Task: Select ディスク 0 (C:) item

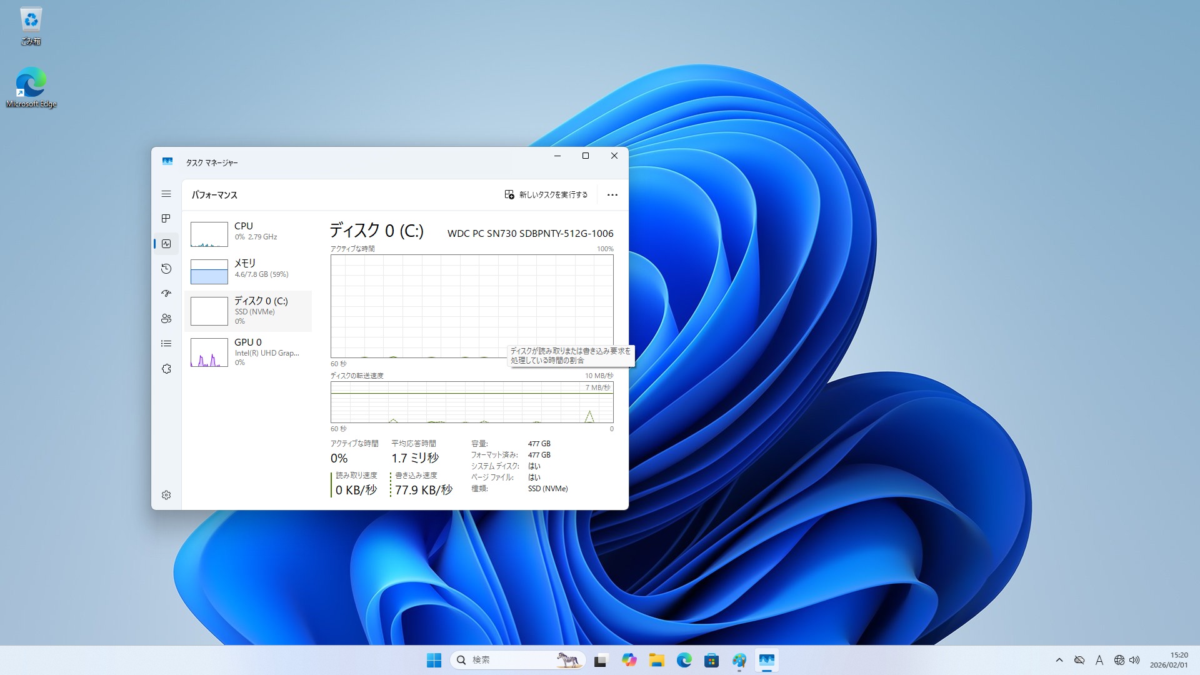Action: pyautogui.click(x=249, y=311)
